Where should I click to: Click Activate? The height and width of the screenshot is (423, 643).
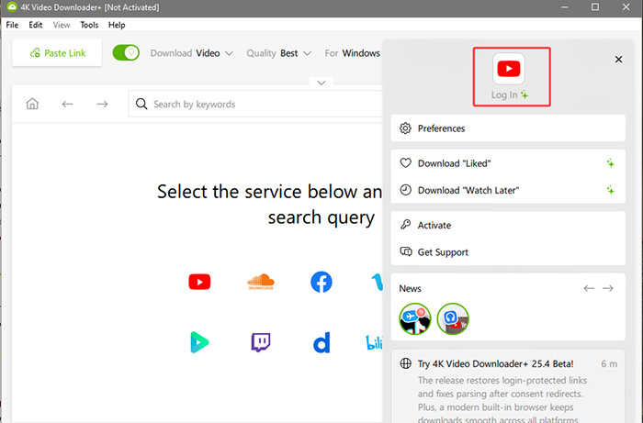(508, 225)
